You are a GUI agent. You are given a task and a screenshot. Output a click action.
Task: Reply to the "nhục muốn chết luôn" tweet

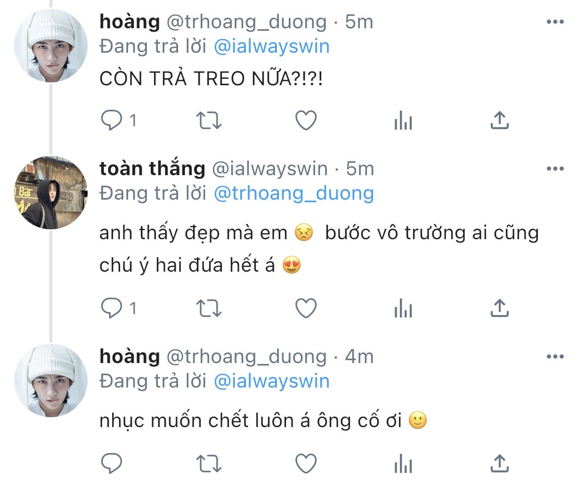(112, 463)
